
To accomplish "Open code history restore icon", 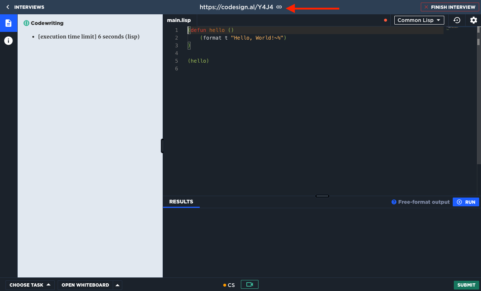I will (457, 20).
